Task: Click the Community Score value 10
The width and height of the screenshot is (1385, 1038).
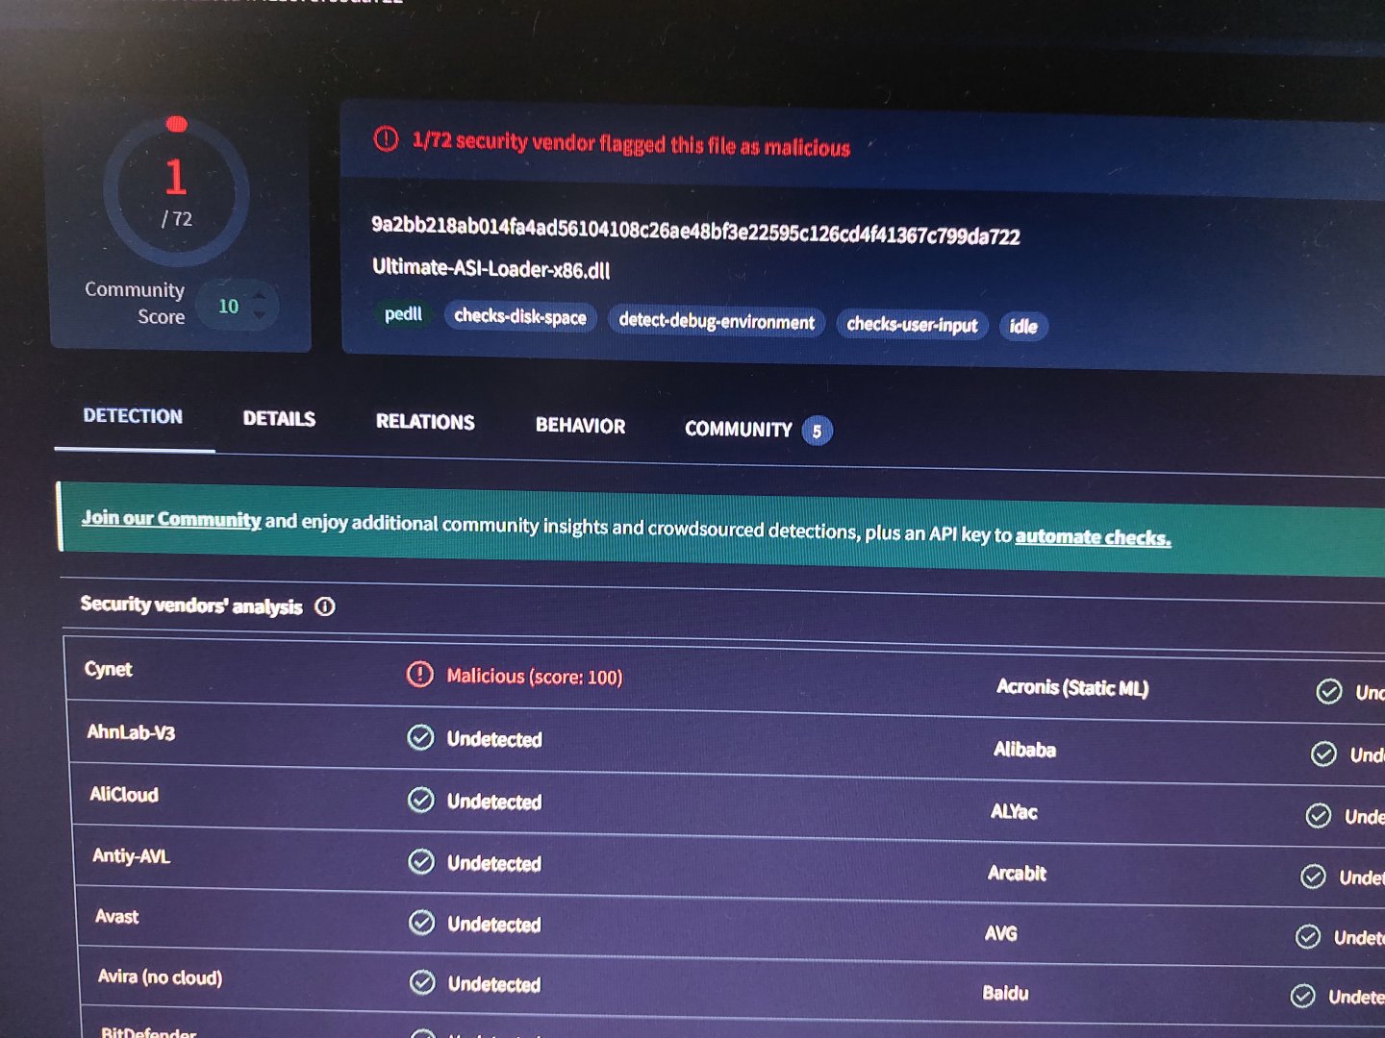Action: tap(228, 307)
